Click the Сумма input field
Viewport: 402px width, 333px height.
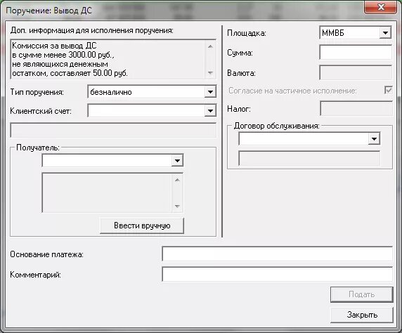click(356, 52)
